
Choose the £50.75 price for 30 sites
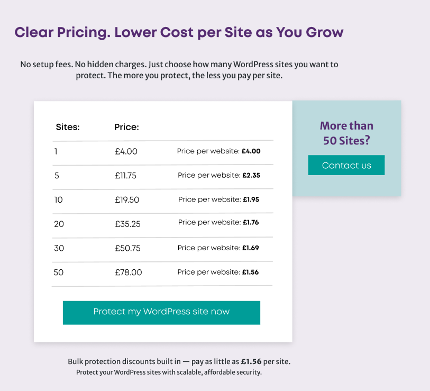pos(127,248)
